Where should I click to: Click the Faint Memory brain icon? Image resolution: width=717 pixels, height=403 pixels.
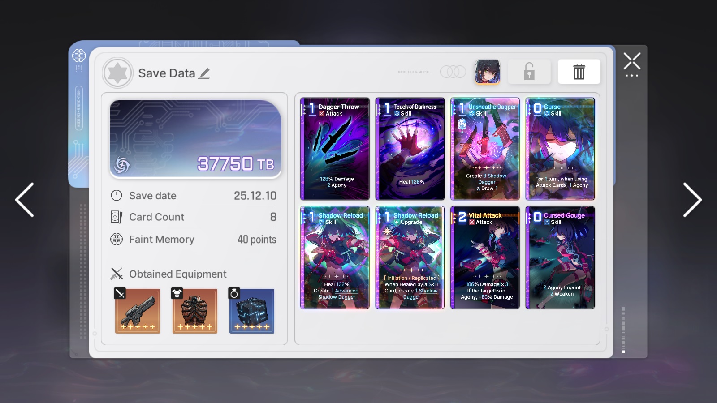click(x=117, y=239)
